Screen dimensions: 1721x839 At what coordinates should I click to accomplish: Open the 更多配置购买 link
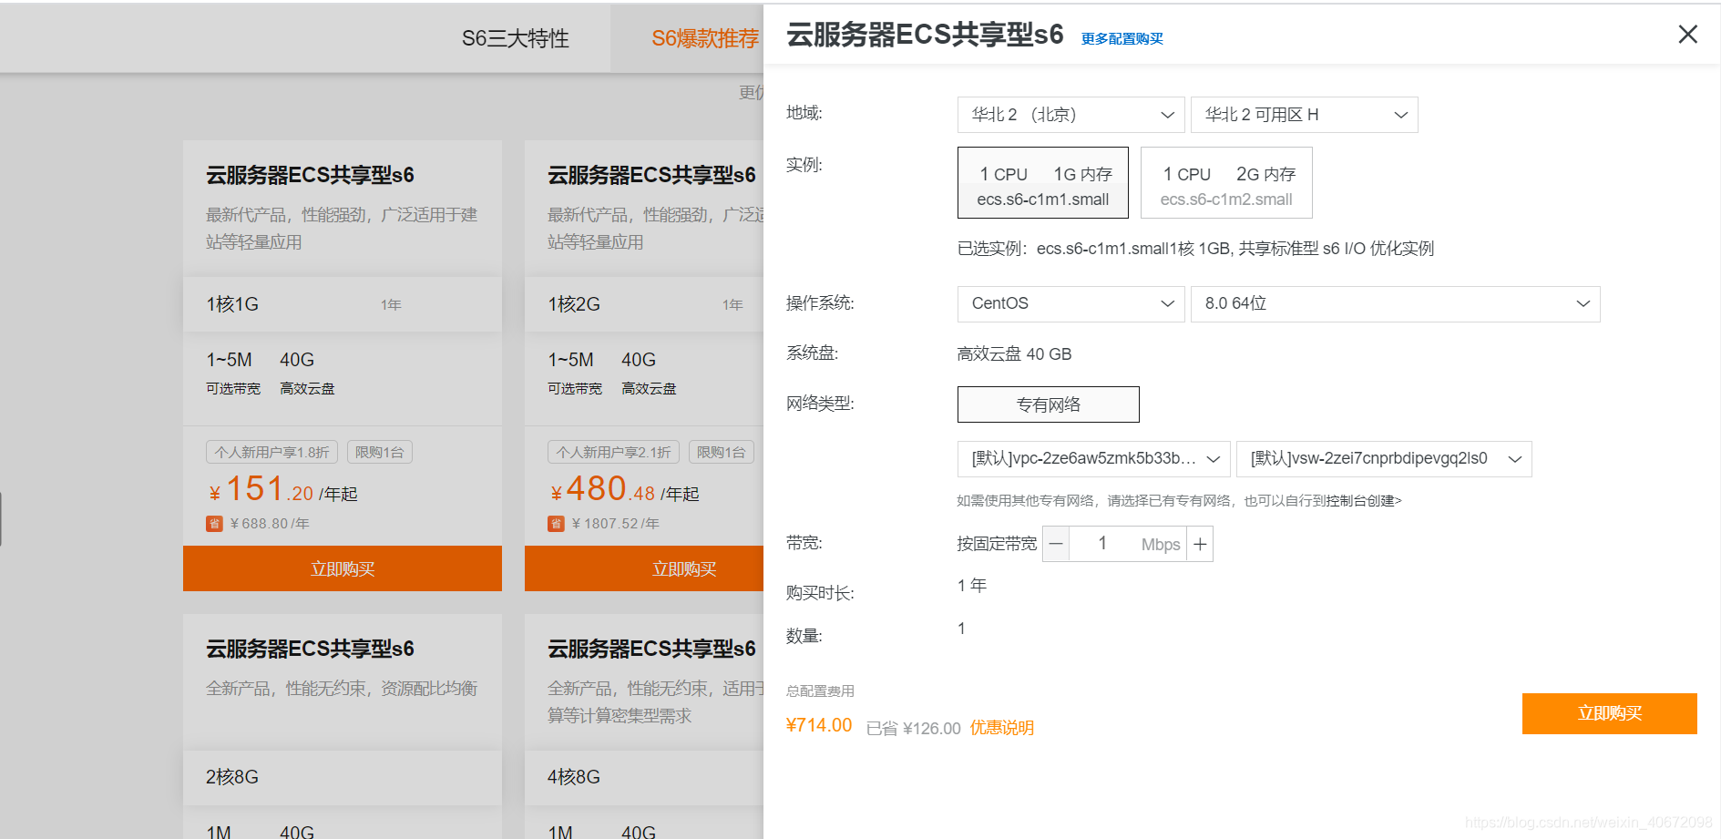1122,39
